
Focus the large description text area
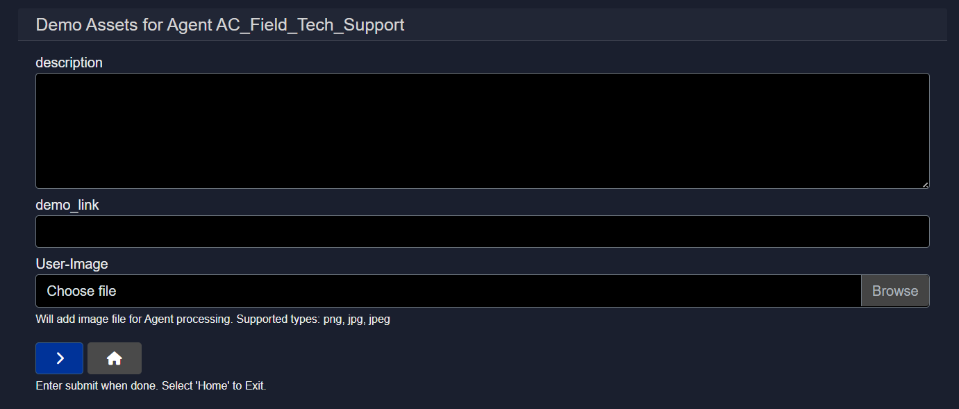pos(482,131)
